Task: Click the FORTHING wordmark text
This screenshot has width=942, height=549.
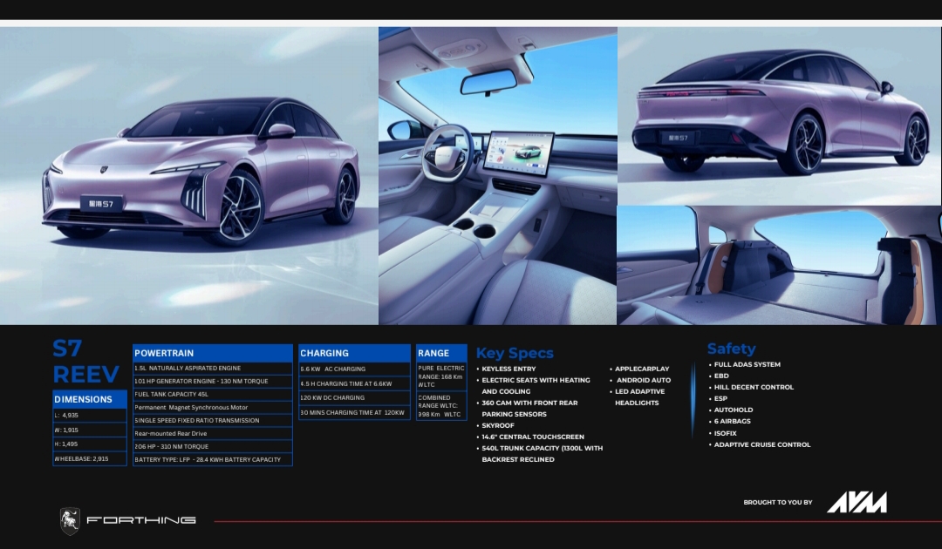Action: 140,520
